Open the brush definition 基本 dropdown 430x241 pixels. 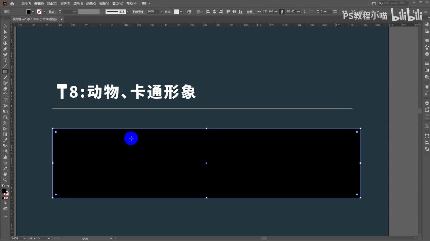tap(128, 12)
